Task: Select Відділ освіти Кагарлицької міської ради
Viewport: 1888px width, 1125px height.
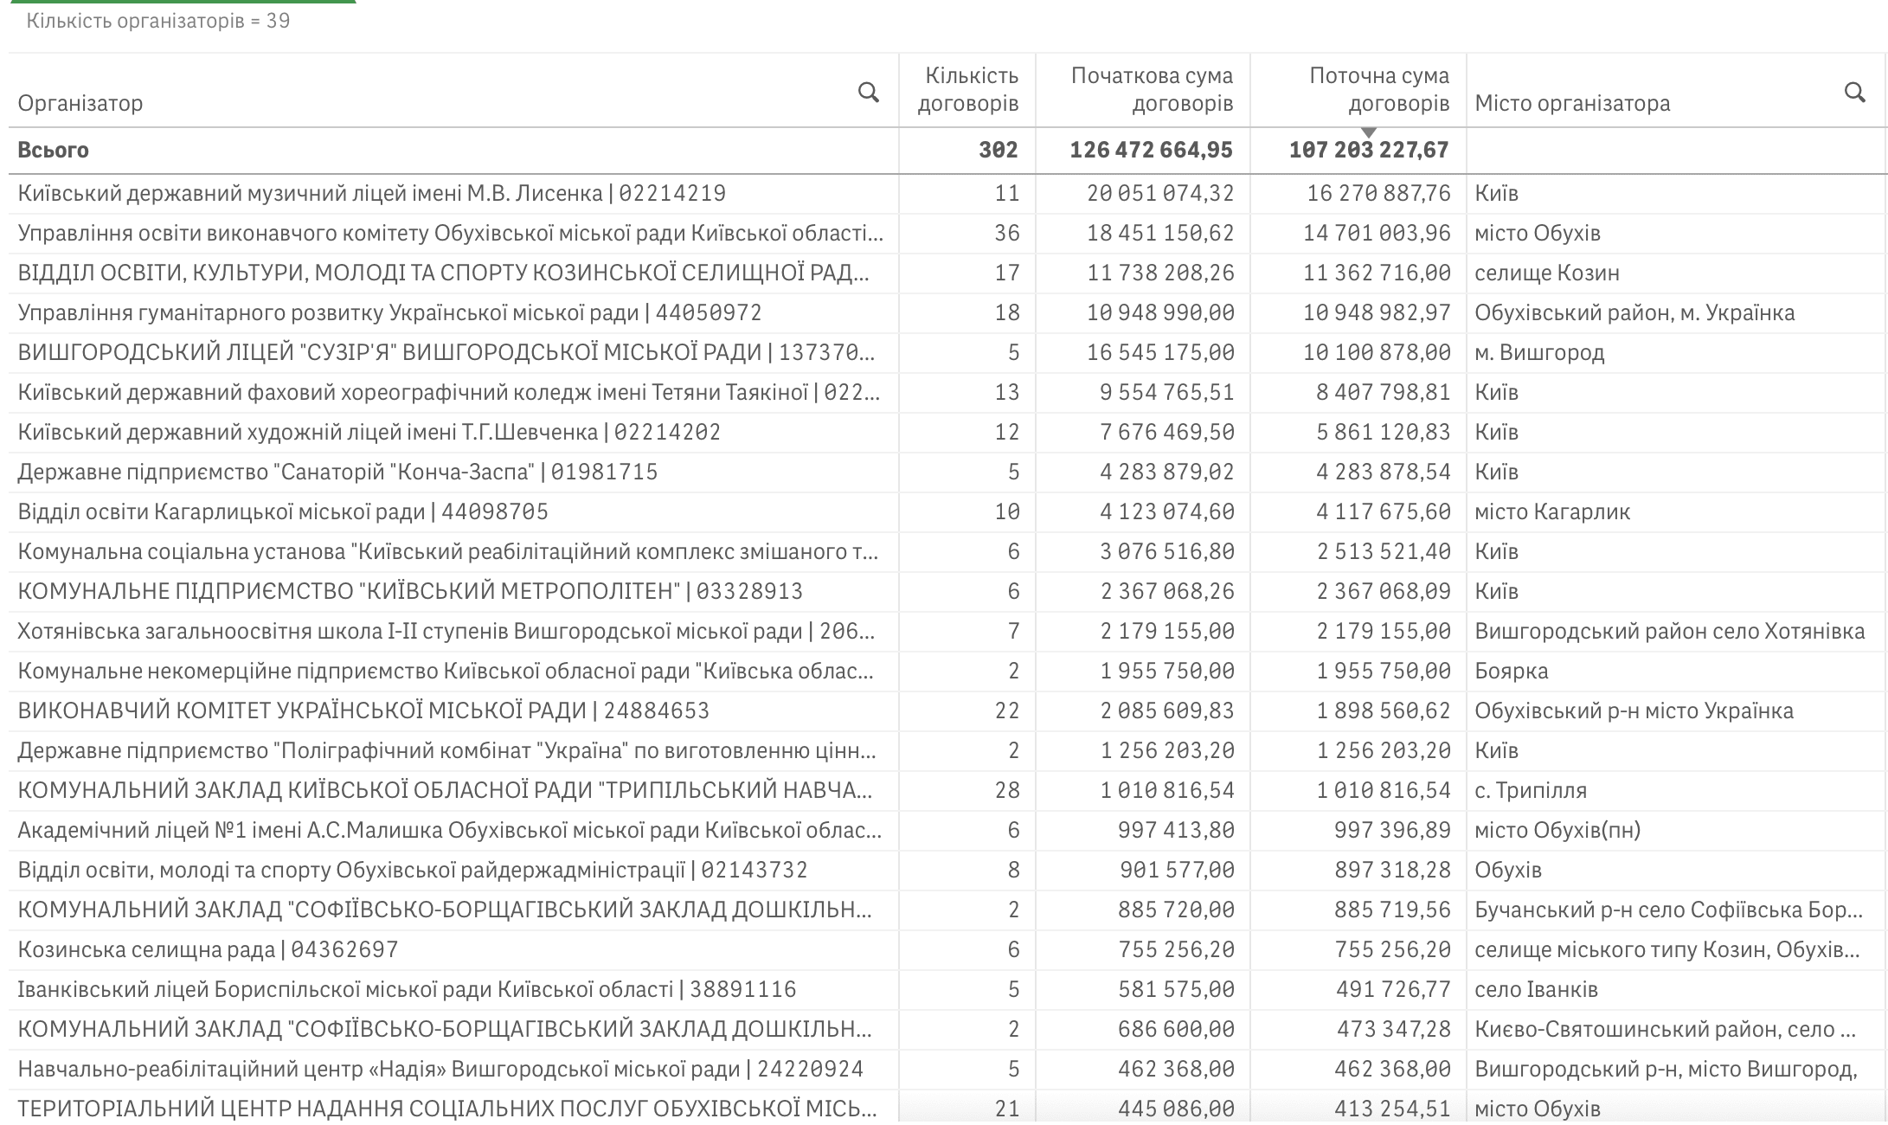Action: point(283,511)
